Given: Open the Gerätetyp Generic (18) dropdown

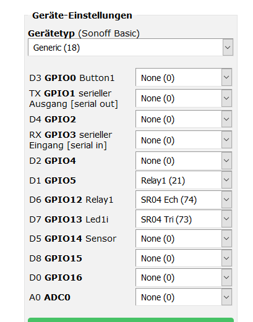Looking at the screenshot, I should tap(131, 48).
